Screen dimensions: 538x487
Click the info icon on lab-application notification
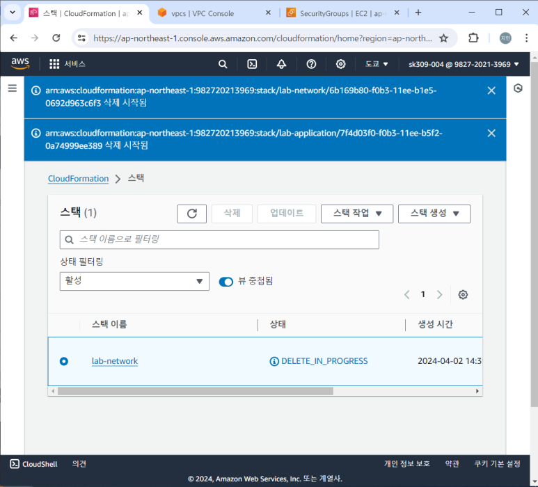[x=36, y=133]
